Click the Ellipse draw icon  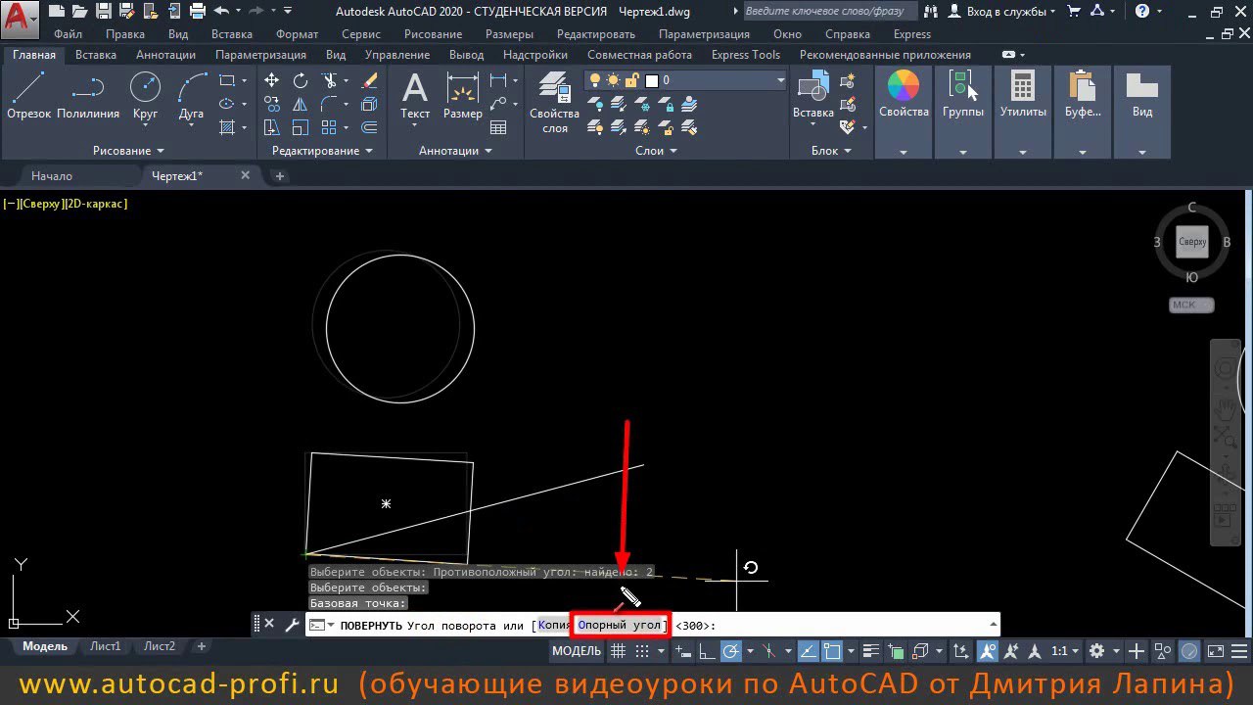pyautogui.click(x=227, y=104)
